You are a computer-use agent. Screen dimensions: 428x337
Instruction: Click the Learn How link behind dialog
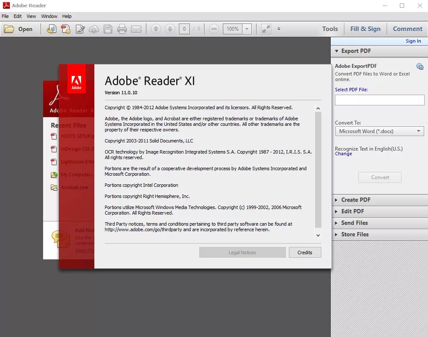tap(84, 250)
